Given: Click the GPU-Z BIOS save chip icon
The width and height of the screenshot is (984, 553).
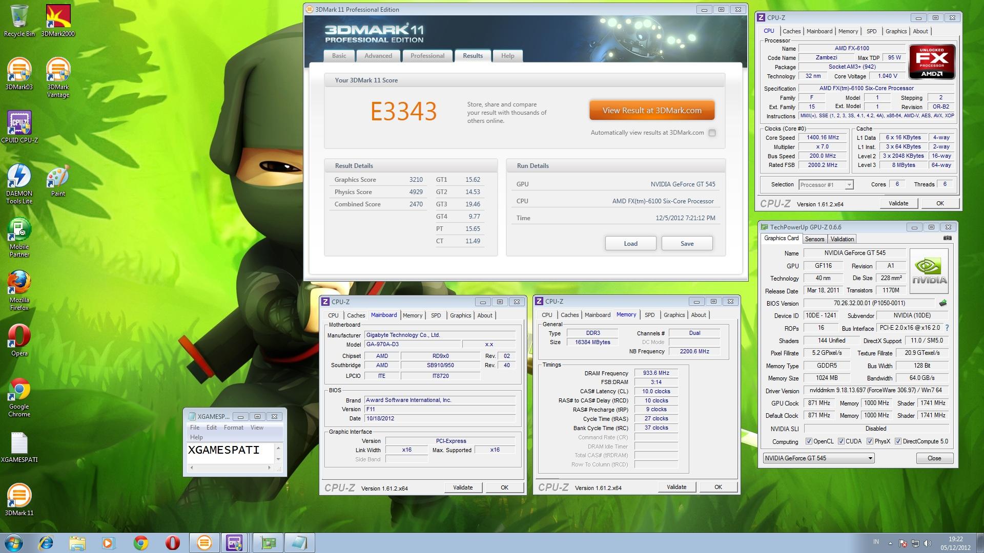Looking at the screenshot, I should click(942, 303).
